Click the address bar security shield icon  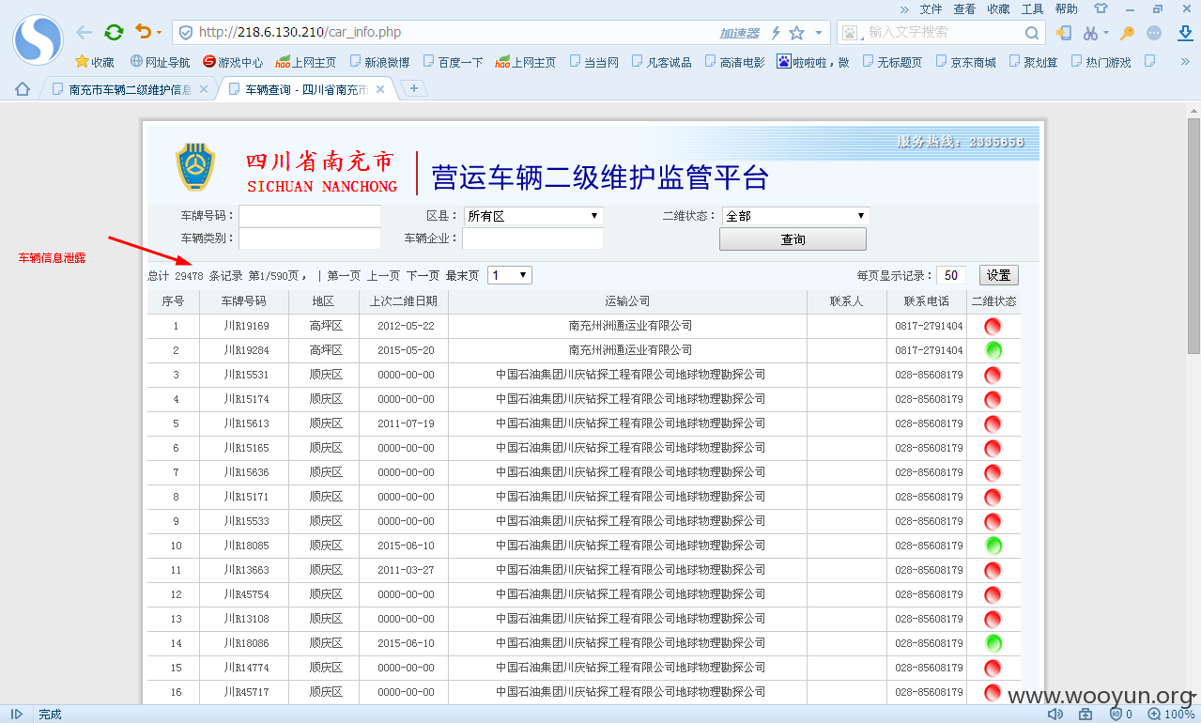click(186, 32)
